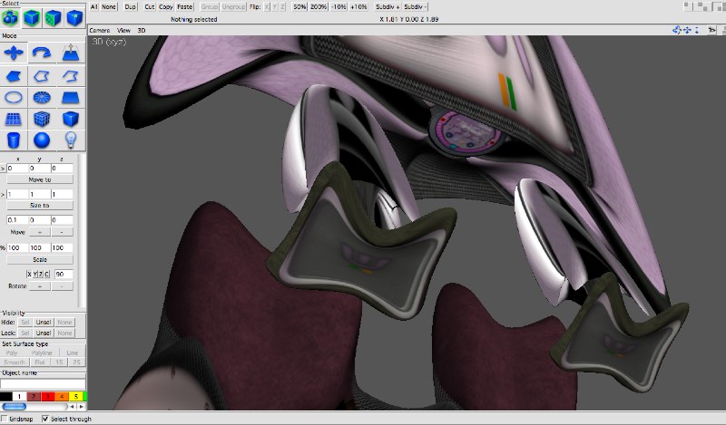Click the Scale button
The image size is (726, 425).
40,259
